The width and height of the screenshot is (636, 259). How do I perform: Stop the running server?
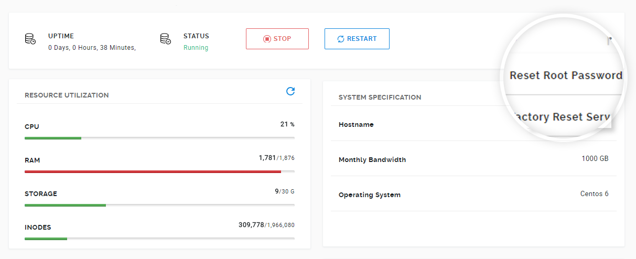tap(277, 39)
